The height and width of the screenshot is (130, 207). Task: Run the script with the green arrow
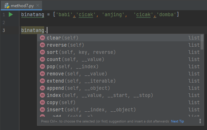[x=11, y=14]
